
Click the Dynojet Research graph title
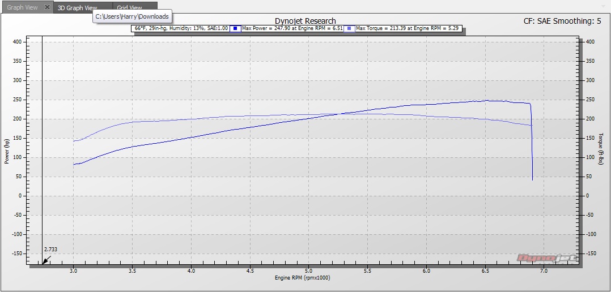click(x=305, y=21)
